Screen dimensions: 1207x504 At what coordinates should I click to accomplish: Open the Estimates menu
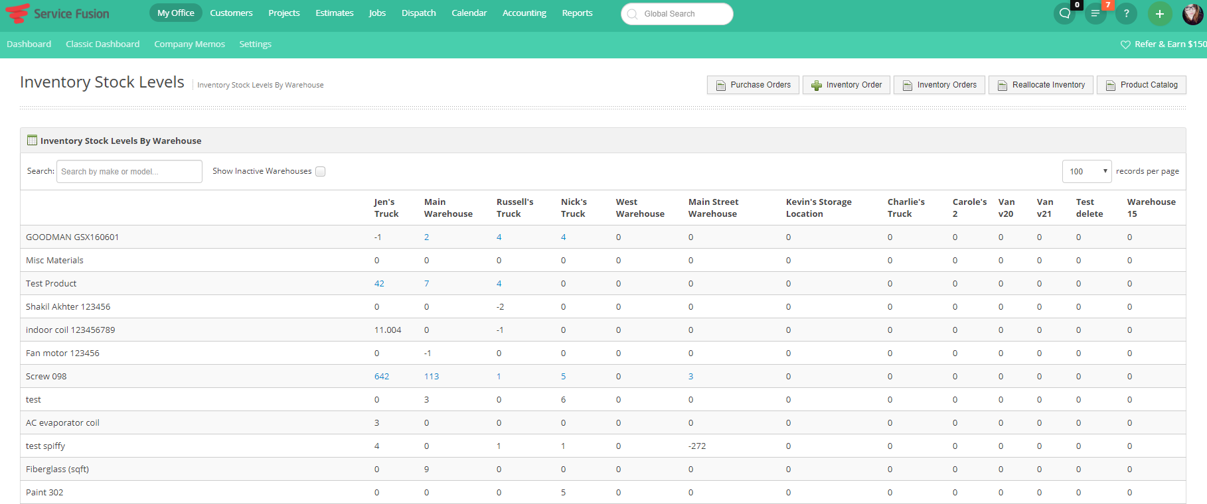click(335, 13)
